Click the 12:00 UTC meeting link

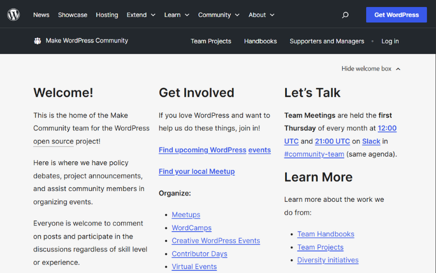tap(387, 128)
